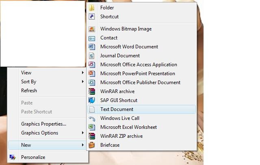Choose Refresh in the context menu
The image size is (260, 165).
(29, 91)
